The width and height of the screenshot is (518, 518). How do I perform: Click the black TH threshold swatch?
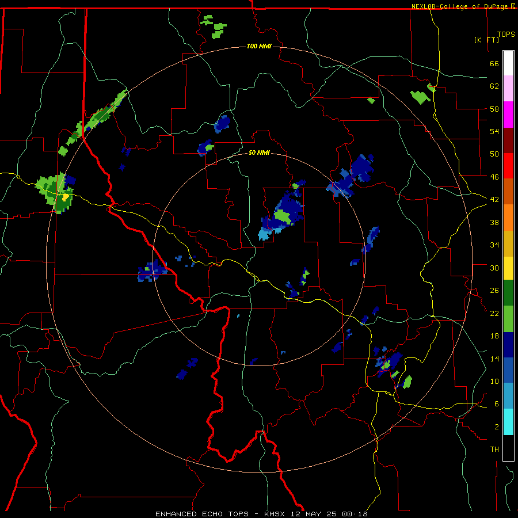(508, 448)
